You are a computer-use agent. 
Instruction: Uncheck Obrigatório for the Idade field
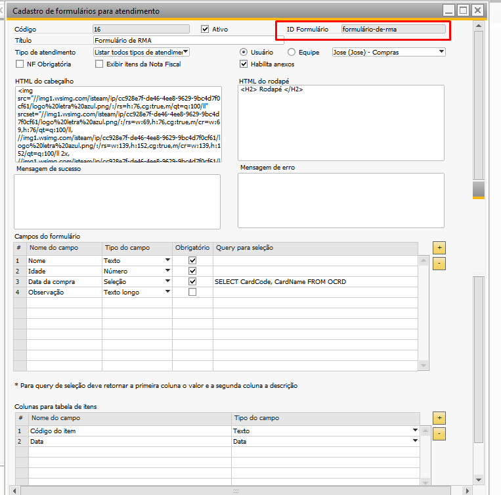click(192, 271)
